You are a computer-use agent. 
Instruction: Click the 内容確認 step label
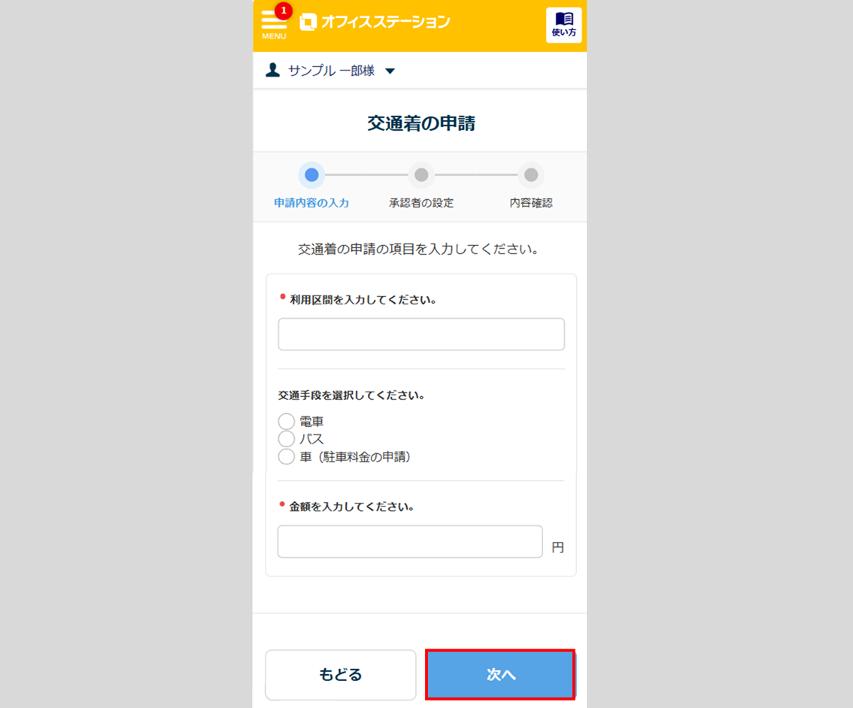[531, 203]
